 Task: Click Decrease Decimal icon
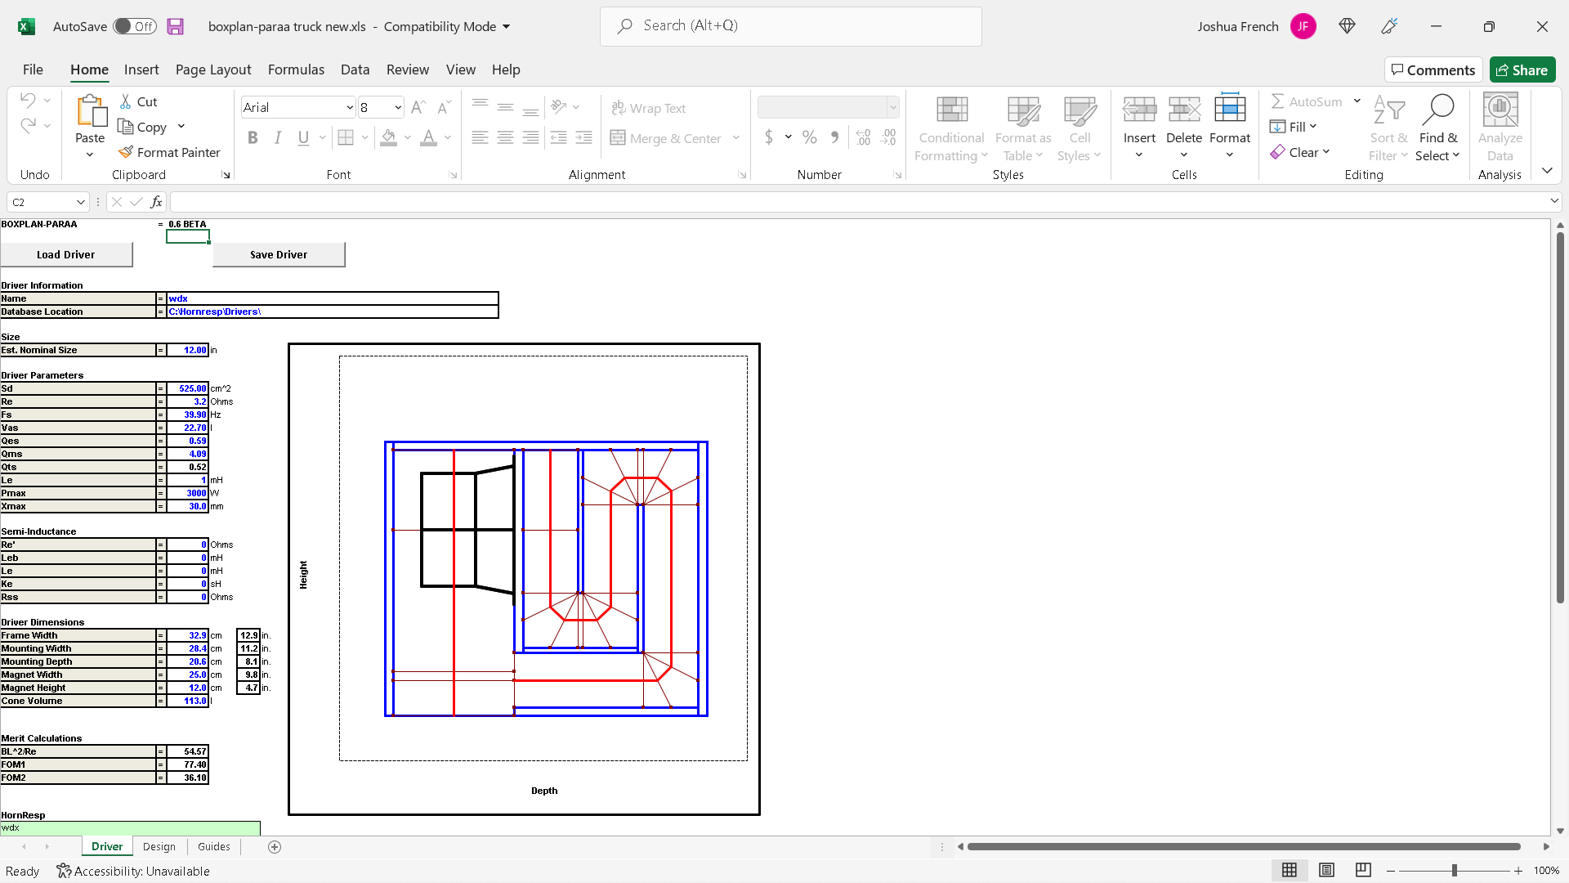[x=889, y=137]
